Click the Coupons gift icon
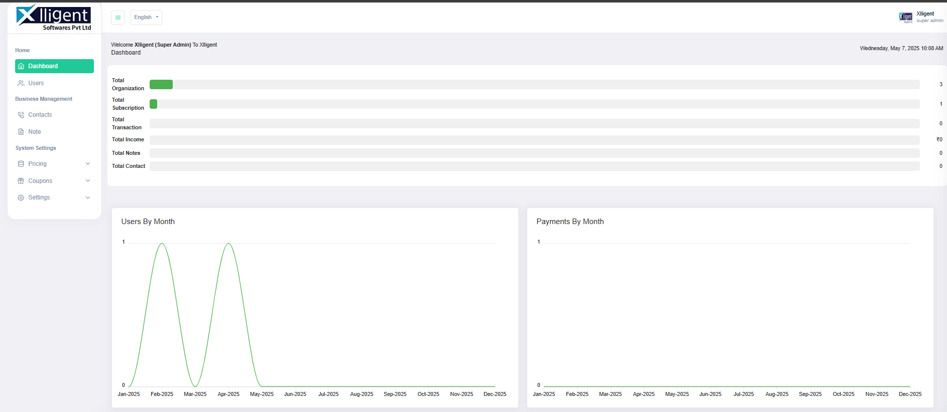The image size is (947, 412). [x=21, y=181]
